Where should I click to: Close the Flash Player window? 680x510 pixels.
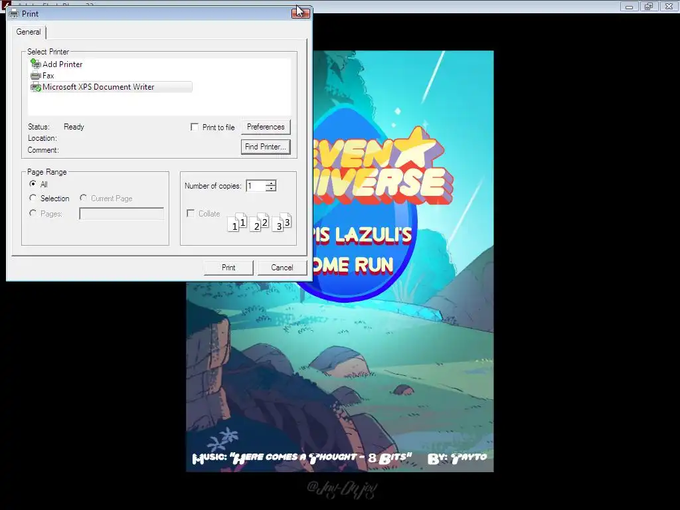click(x=669, y=7)
